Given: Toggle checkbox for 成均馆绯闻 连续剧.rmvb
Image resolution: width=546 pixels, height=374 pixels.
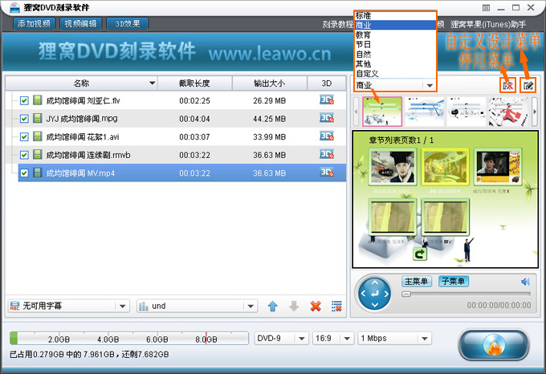Looking at the screenshot, I should pyautogui.click(x=24, y=155).
